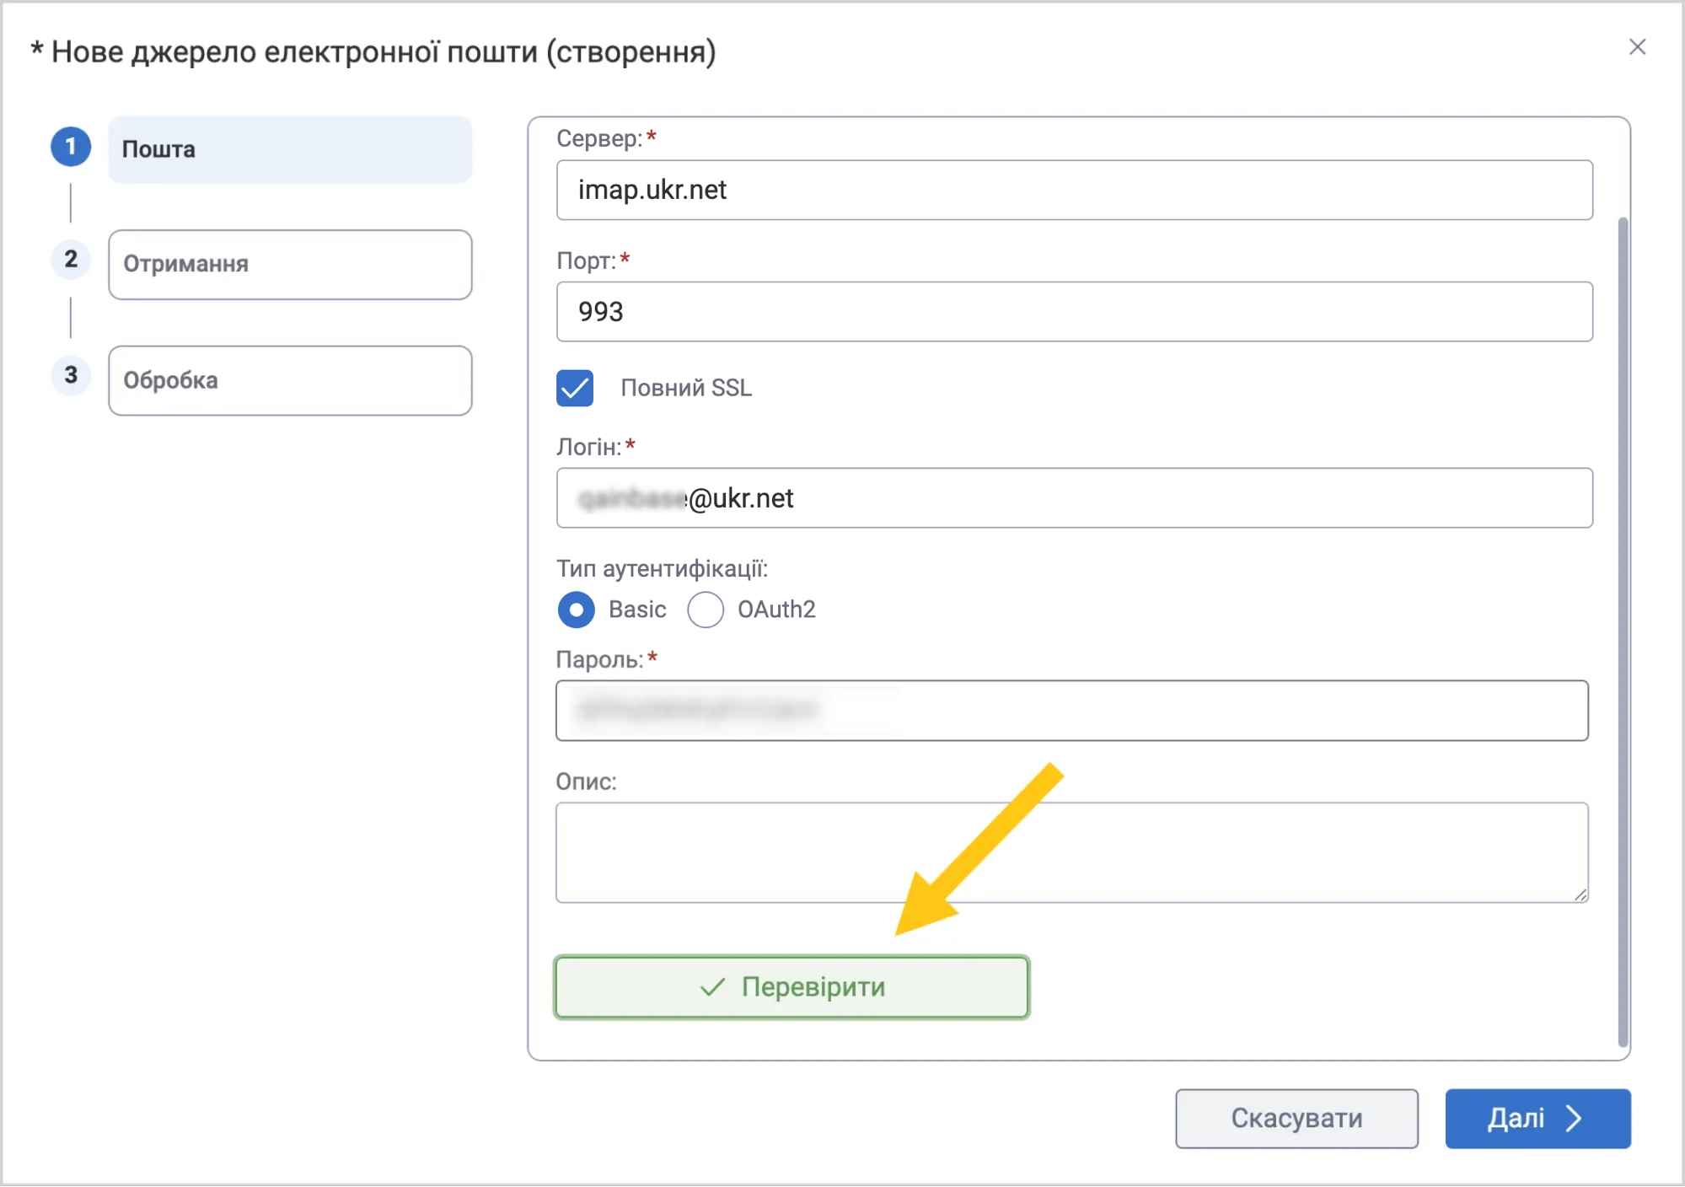Switch to the Отримання step

290,265
